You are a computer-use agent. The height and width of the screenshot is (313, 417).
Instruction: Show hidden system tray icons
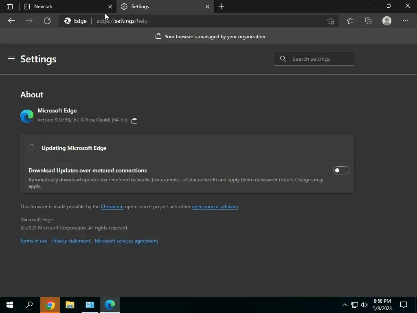345,305
